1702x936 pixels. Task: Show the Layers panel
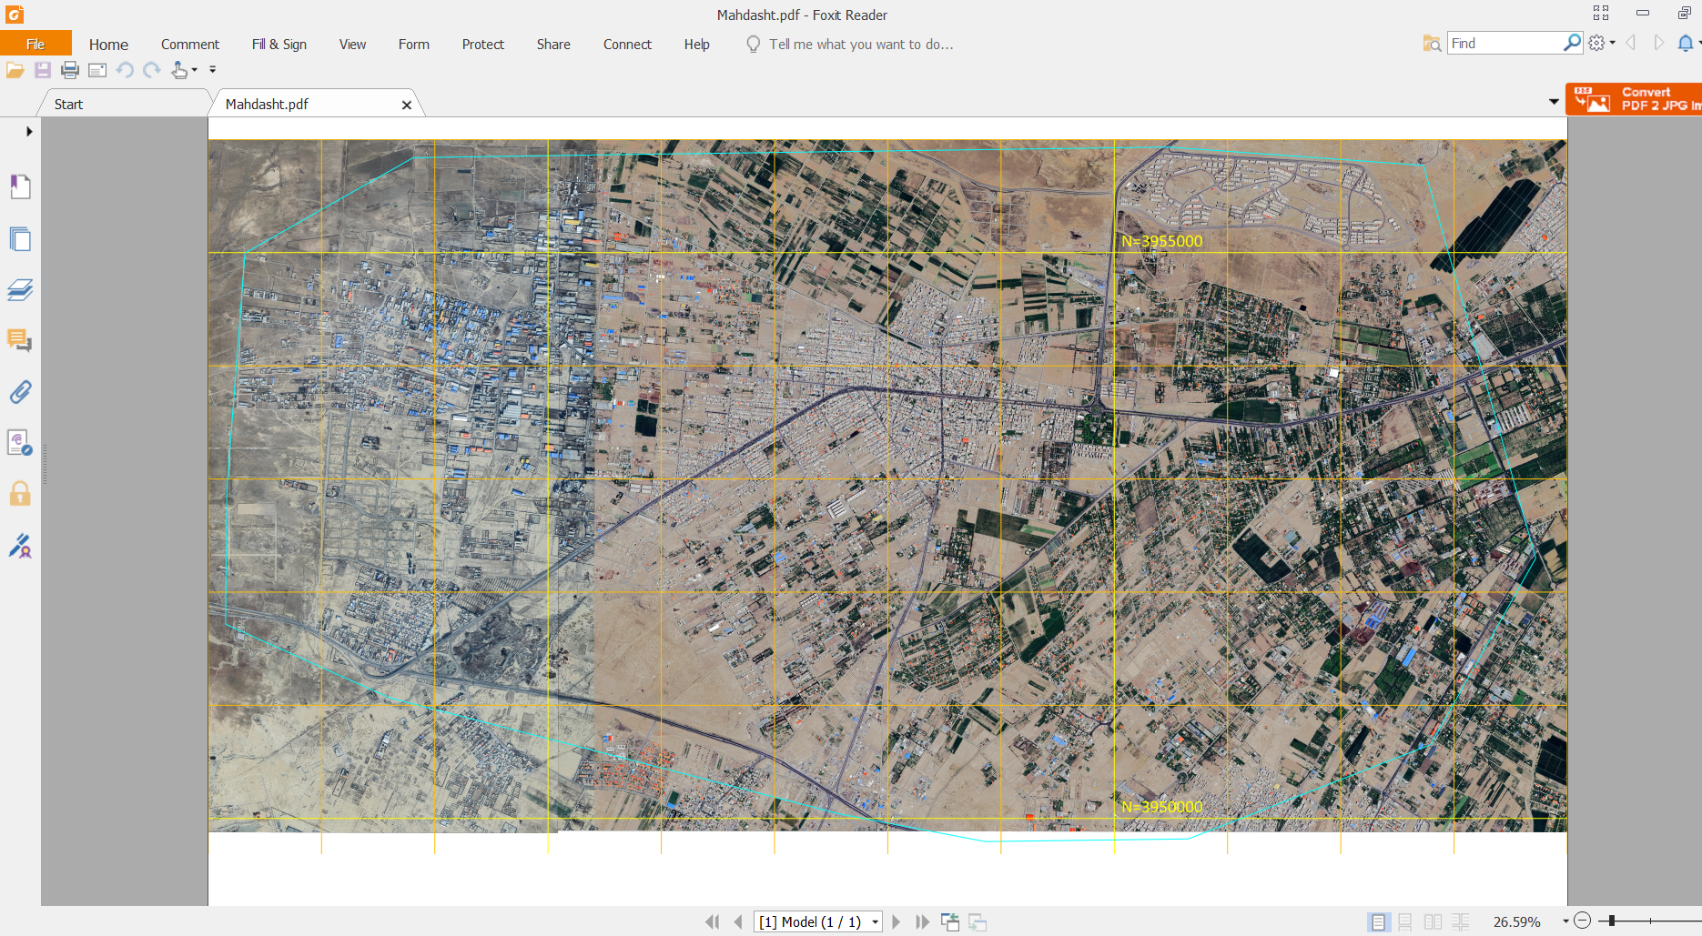[x=20, y=290]
